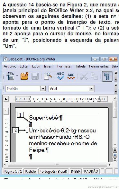The width and height of the screenshot is (119, 189).
Task: Toggle AutoSpellcheck wavy ABC icon
Action: coord(71,76)
